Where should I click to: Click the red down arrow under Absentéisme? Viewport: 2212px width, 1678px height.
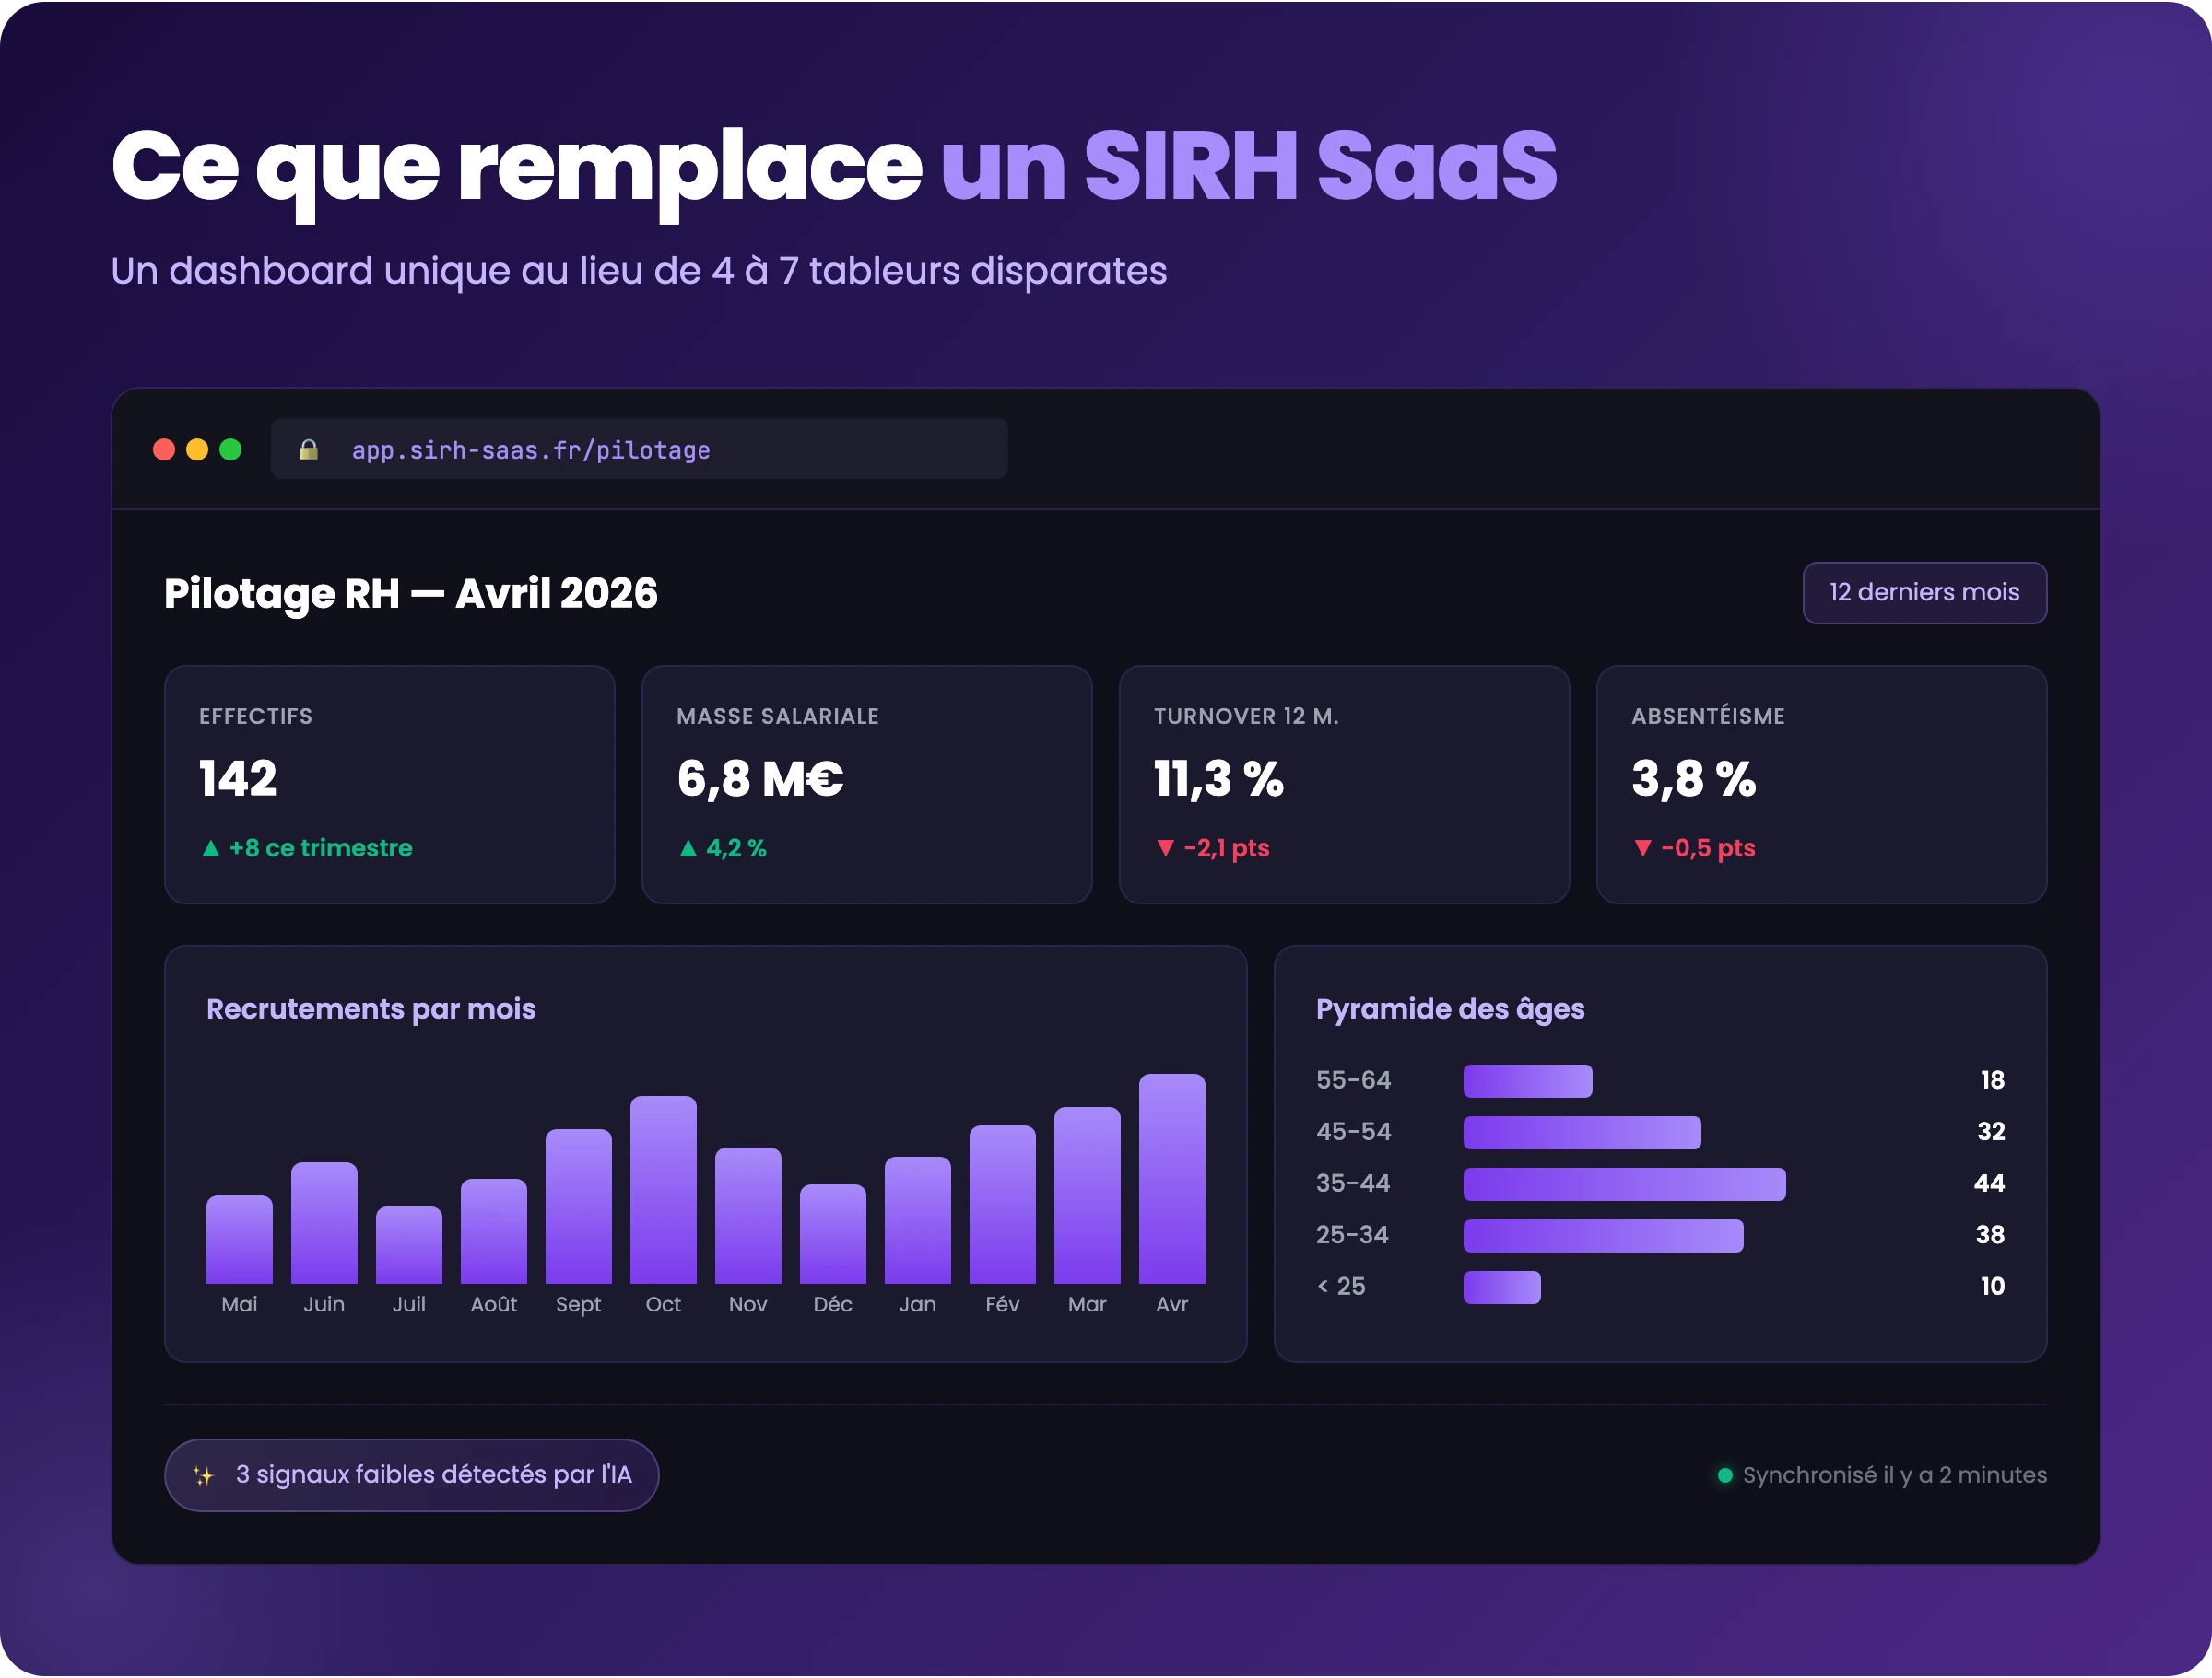(x=1642, y=847)
